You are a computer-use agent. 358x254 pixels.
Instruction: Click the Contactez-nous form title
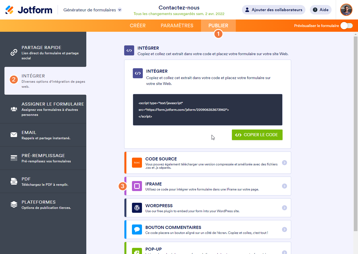(179, 8)
